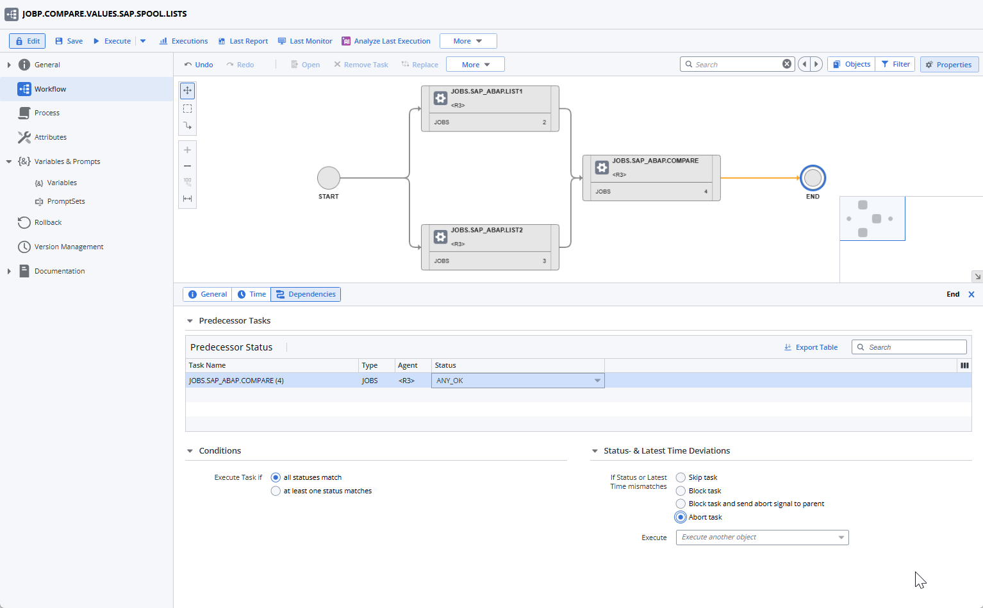Activate the rectangular selection tool
983x608 pixels.
coord(187,108)
